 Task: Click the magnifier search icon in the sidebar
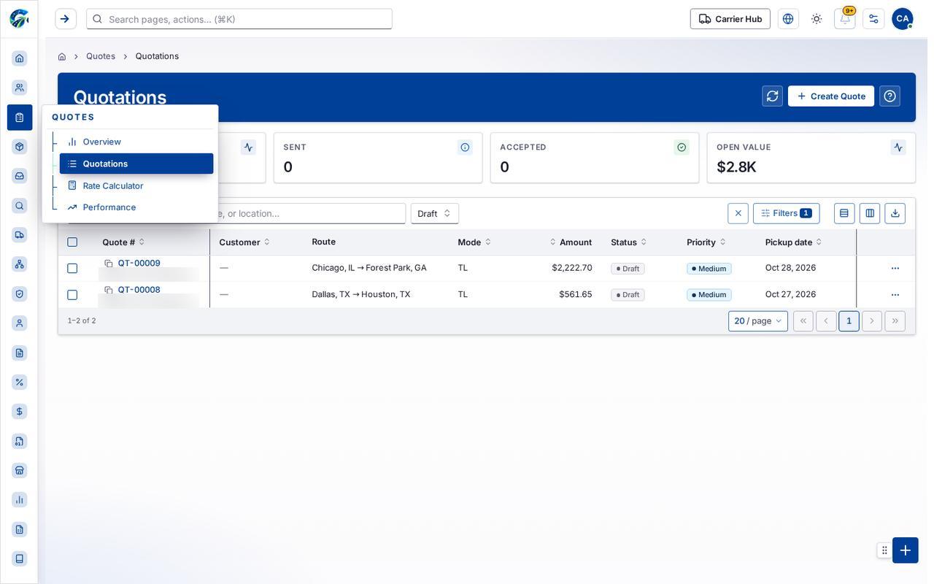tap(20, 206)
